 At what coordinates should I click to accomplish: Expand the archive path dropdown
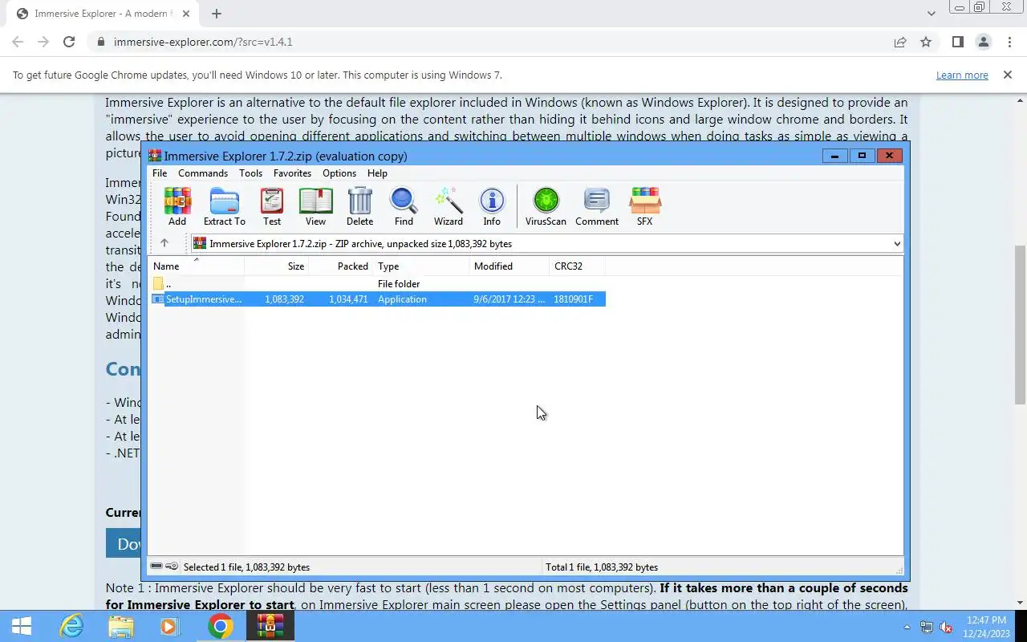(x=896, y=243)
